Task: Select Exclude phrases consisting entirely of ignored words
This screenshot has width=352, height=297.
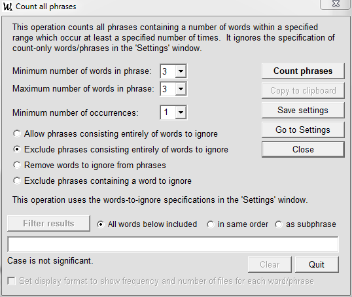Action: coord(17,149)
